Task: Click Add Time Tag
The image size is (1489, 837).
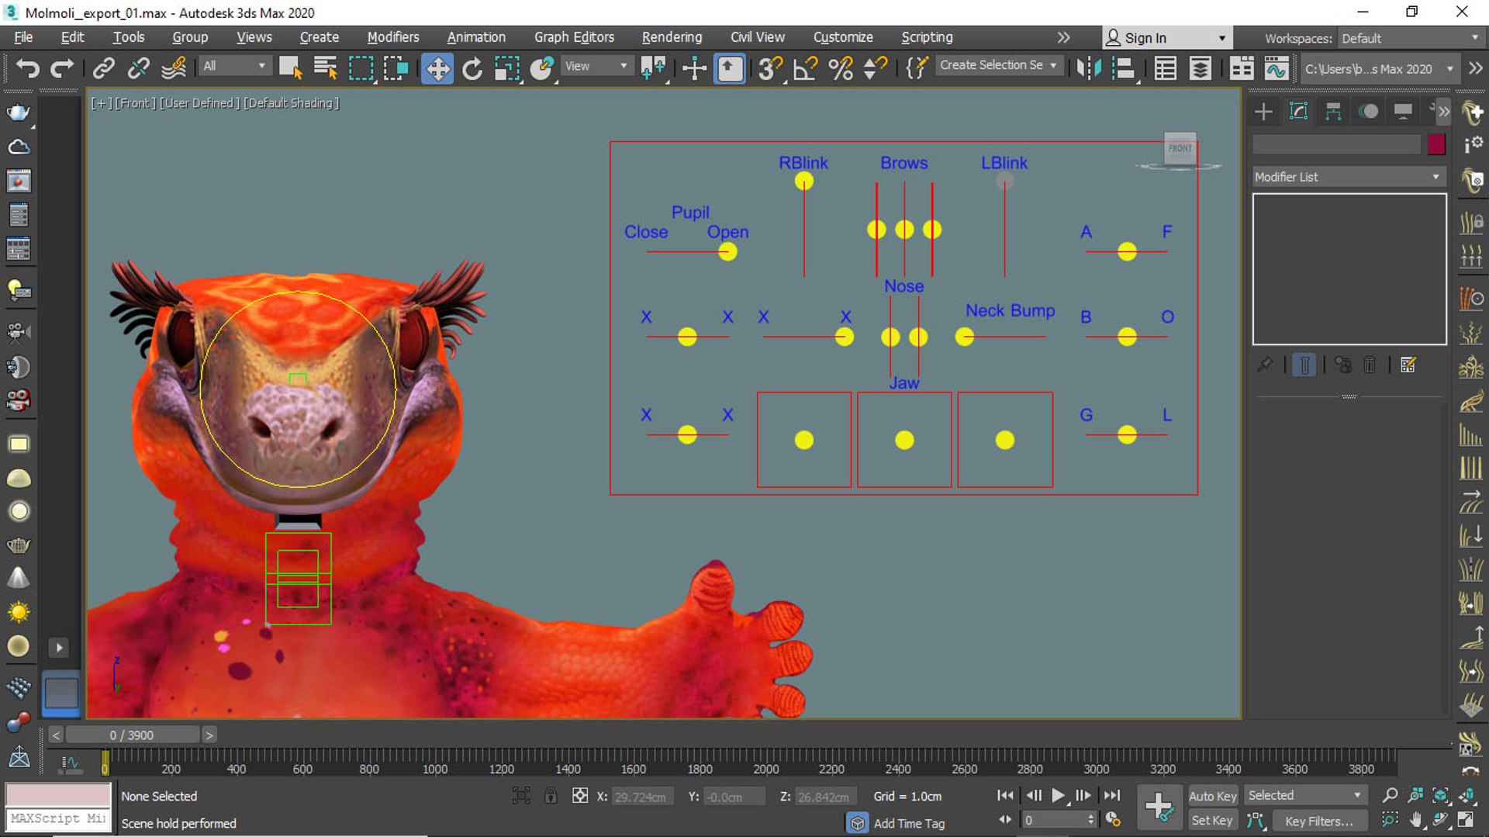Action: tap(909, 823)
